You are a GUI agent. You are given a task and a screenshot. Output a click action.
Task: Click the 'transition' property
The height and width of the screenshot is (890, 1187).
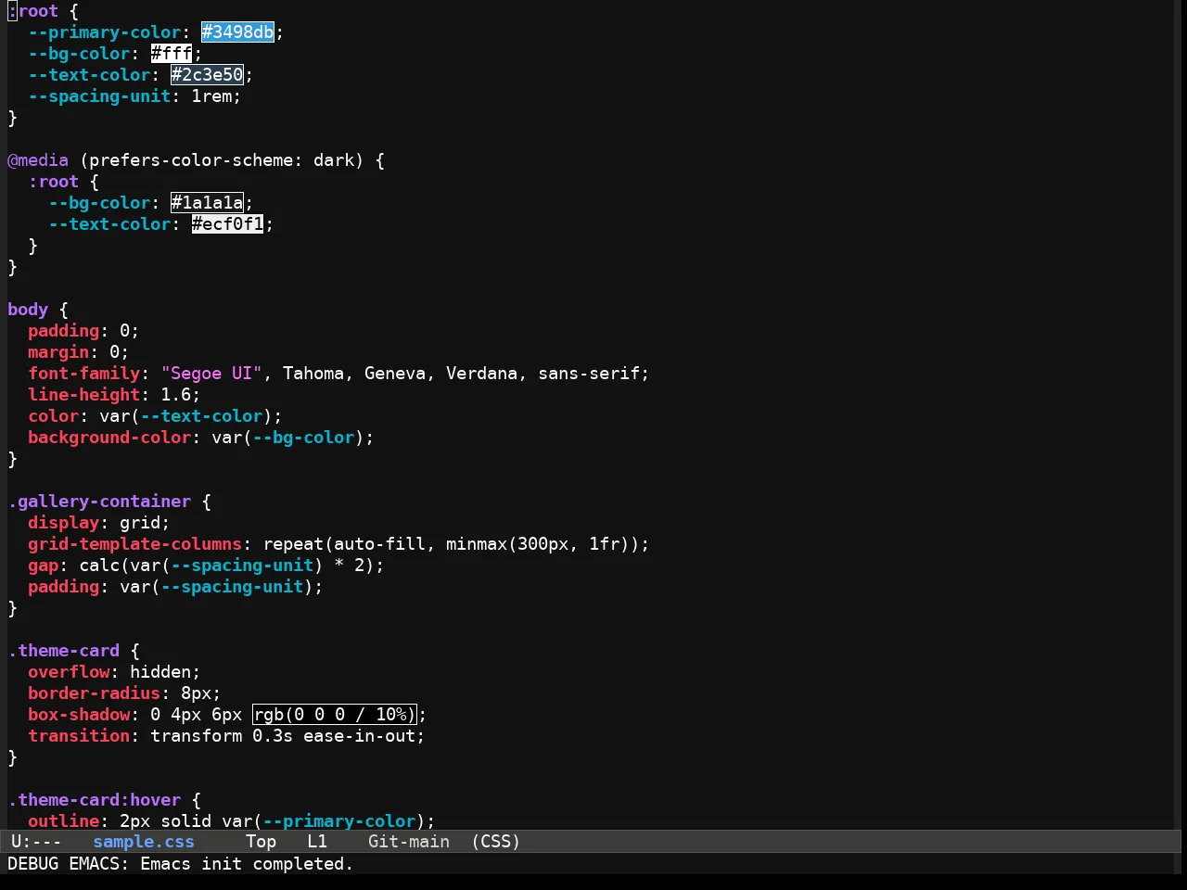(x=79, y=736)
